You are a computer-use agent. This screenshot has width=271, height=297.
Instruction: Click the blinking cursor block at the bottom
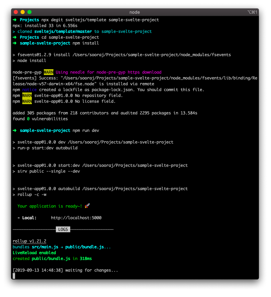(14, 276)
